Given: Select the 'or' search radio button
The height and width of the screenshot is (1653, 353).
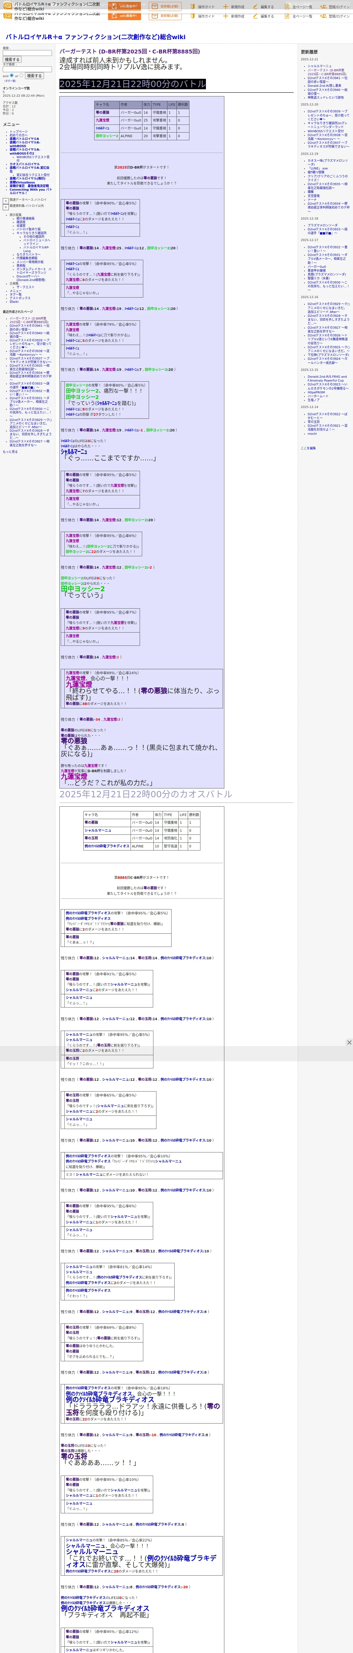Looking at the screenshot, I should (21, 75).
